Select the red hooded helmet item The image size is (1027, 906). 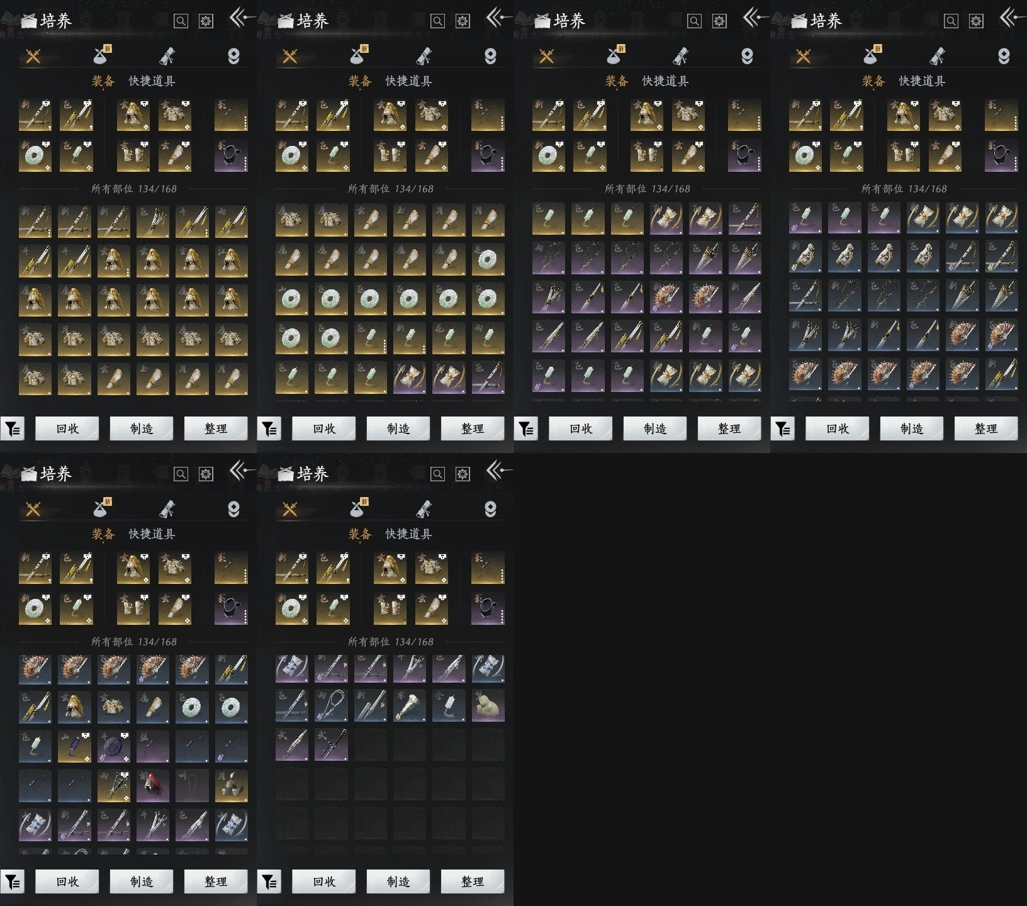[x=153, y=785]
